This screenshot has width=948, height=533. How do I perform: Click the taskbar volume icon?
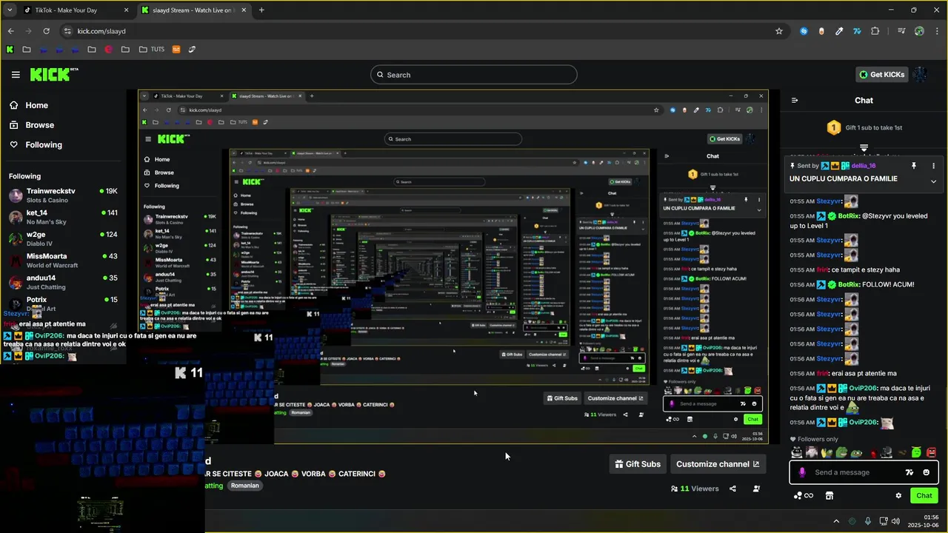(x=895, y=521)
